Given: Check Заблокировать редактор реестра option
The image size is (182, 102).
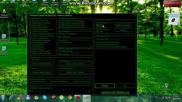Looking at the screenshot, I should 59,23.
